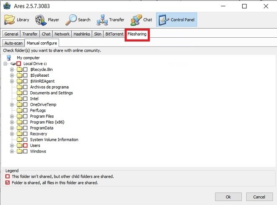Switch to the General tab
277x205 pixels.
point(11,34)
